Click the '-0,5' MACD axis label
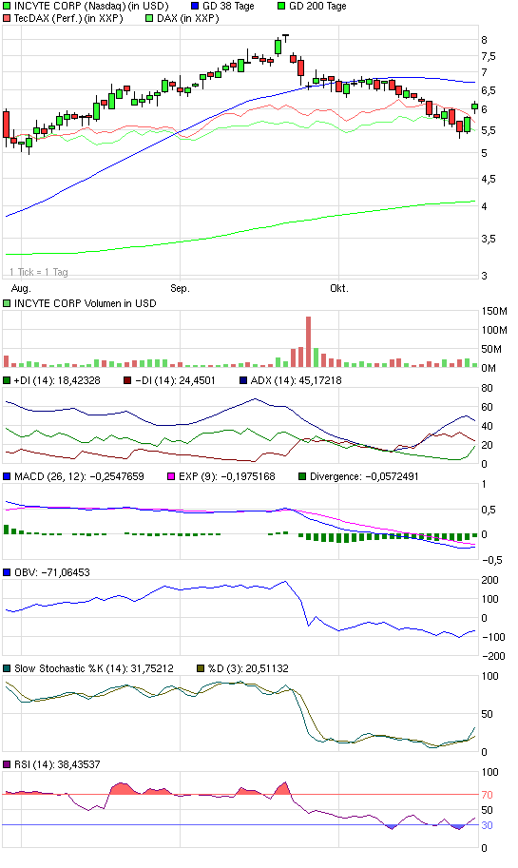 click(x=492, y=560)
